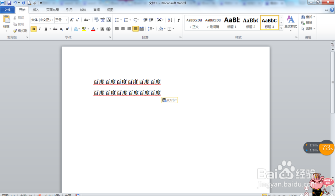Apply the 标题 1 heading style

(x=231, y=23)
